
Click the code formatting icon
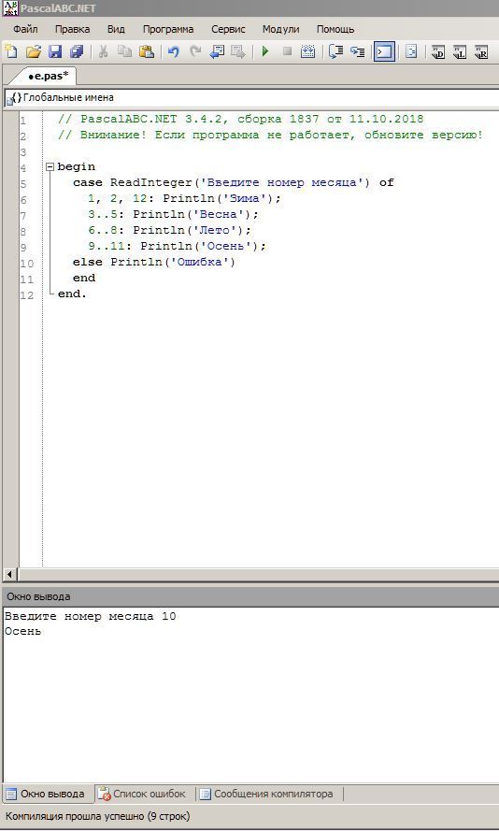coord(411,51)
